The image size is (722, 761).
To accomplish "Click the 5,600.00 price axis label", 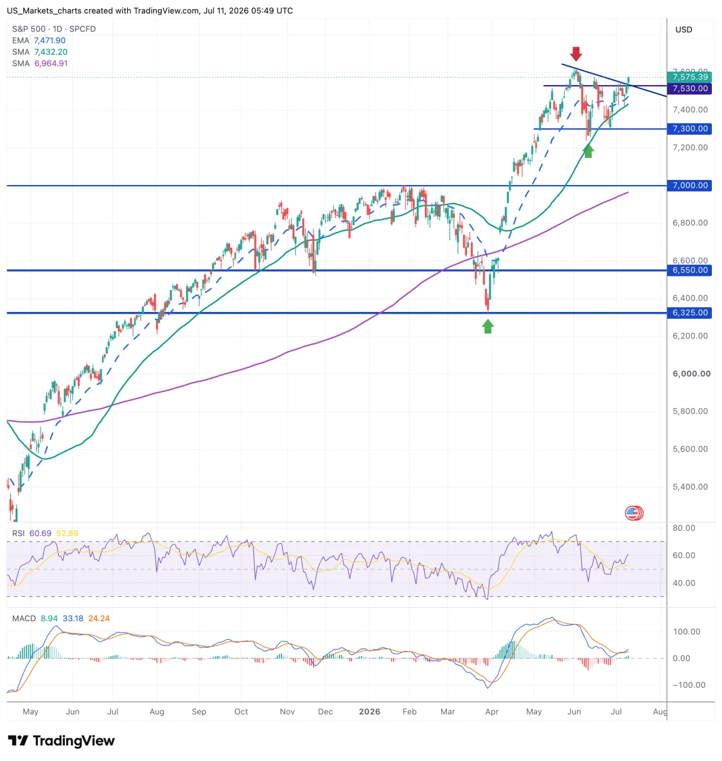I will 690,449.
